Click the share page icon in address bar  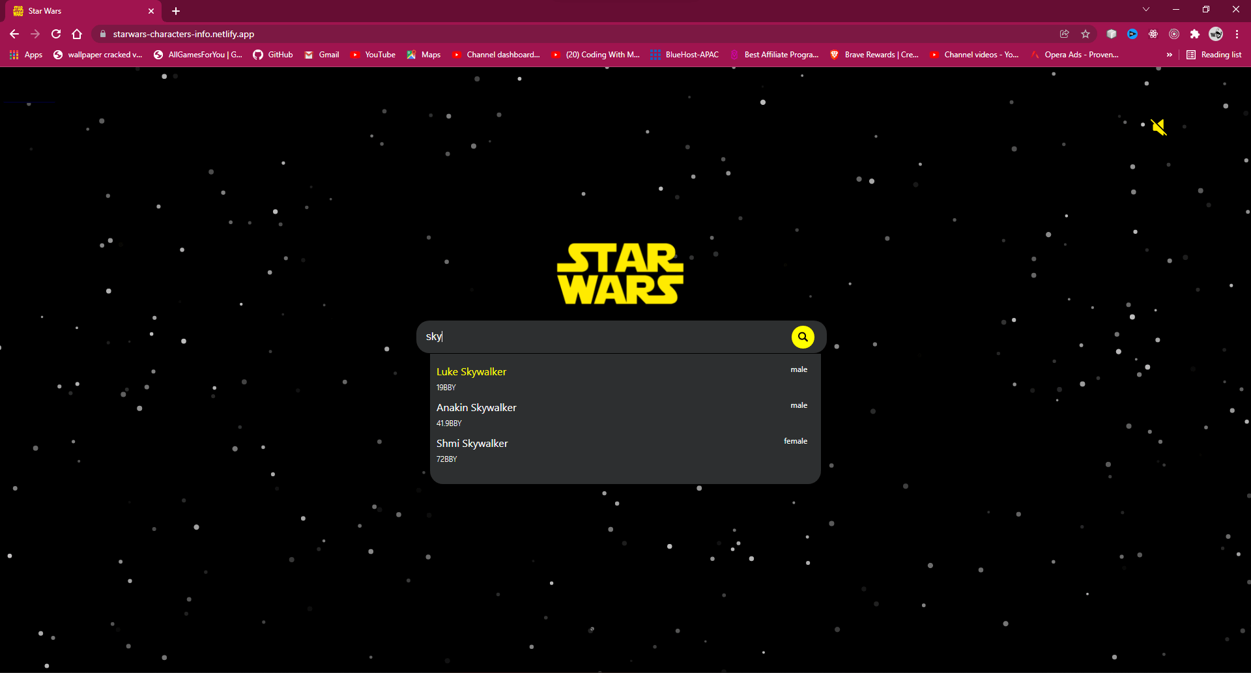coord(1065,34)
